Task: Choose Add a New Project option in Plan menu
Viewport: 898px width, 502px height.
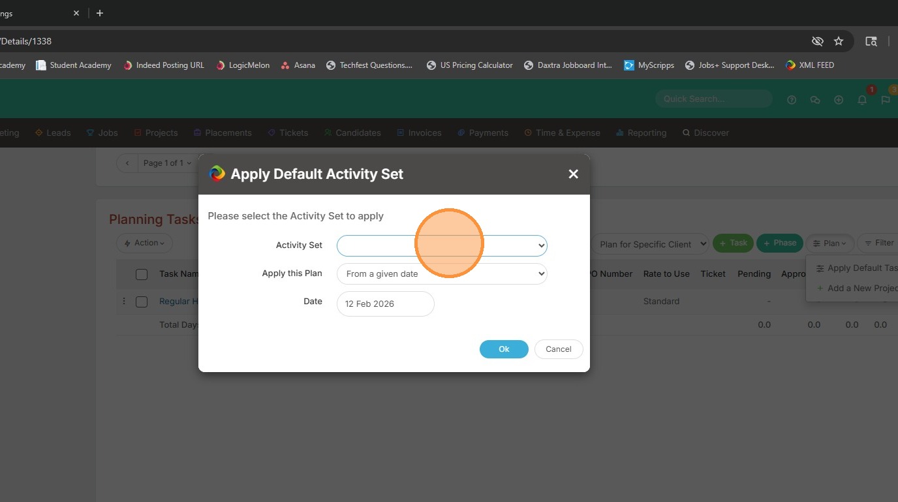Action: [857, 289]
